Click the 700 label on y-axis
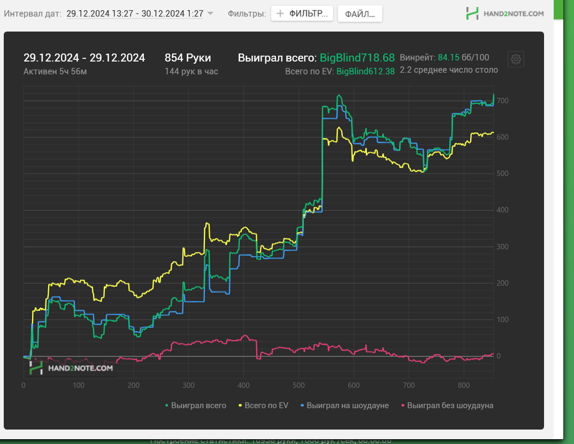The width and height of the screenshot is (574, 444). point(503,101)
